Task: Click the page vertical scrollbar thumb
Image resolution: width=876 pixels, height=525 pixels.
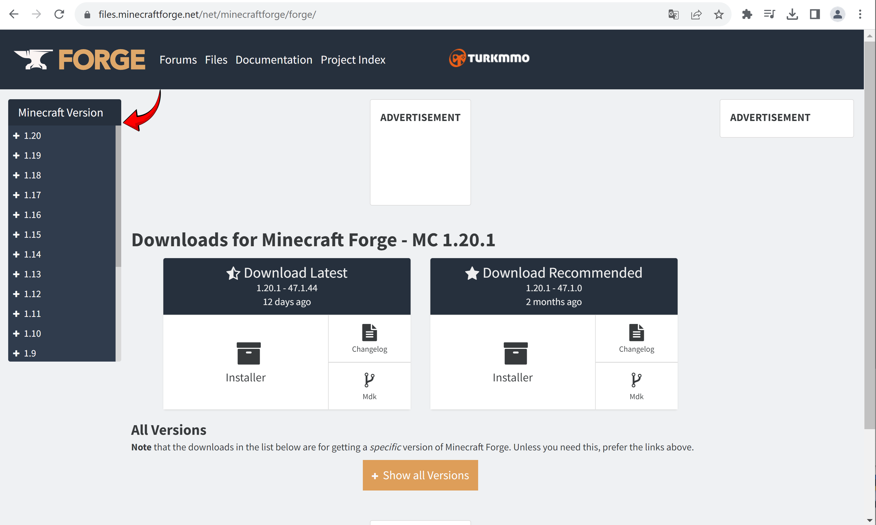Action: (x=870, y=235)
